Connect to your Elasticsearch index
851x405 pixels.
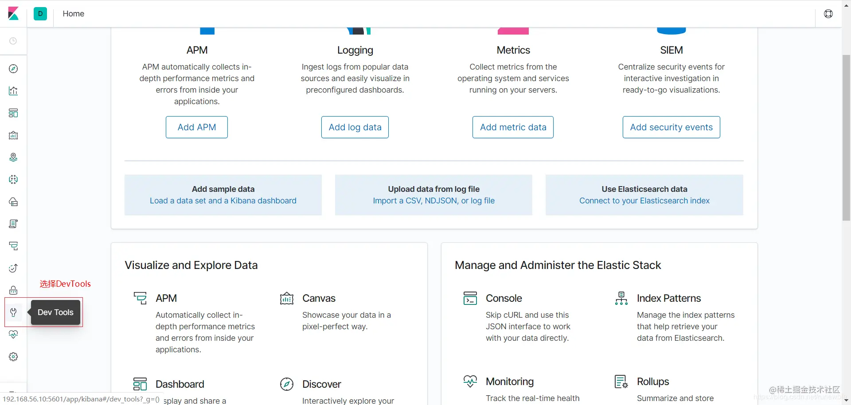click(644, 201)
